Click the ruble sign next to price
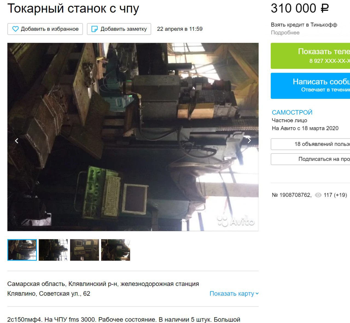This screenshot has width=350, height=323. point(324,8)
